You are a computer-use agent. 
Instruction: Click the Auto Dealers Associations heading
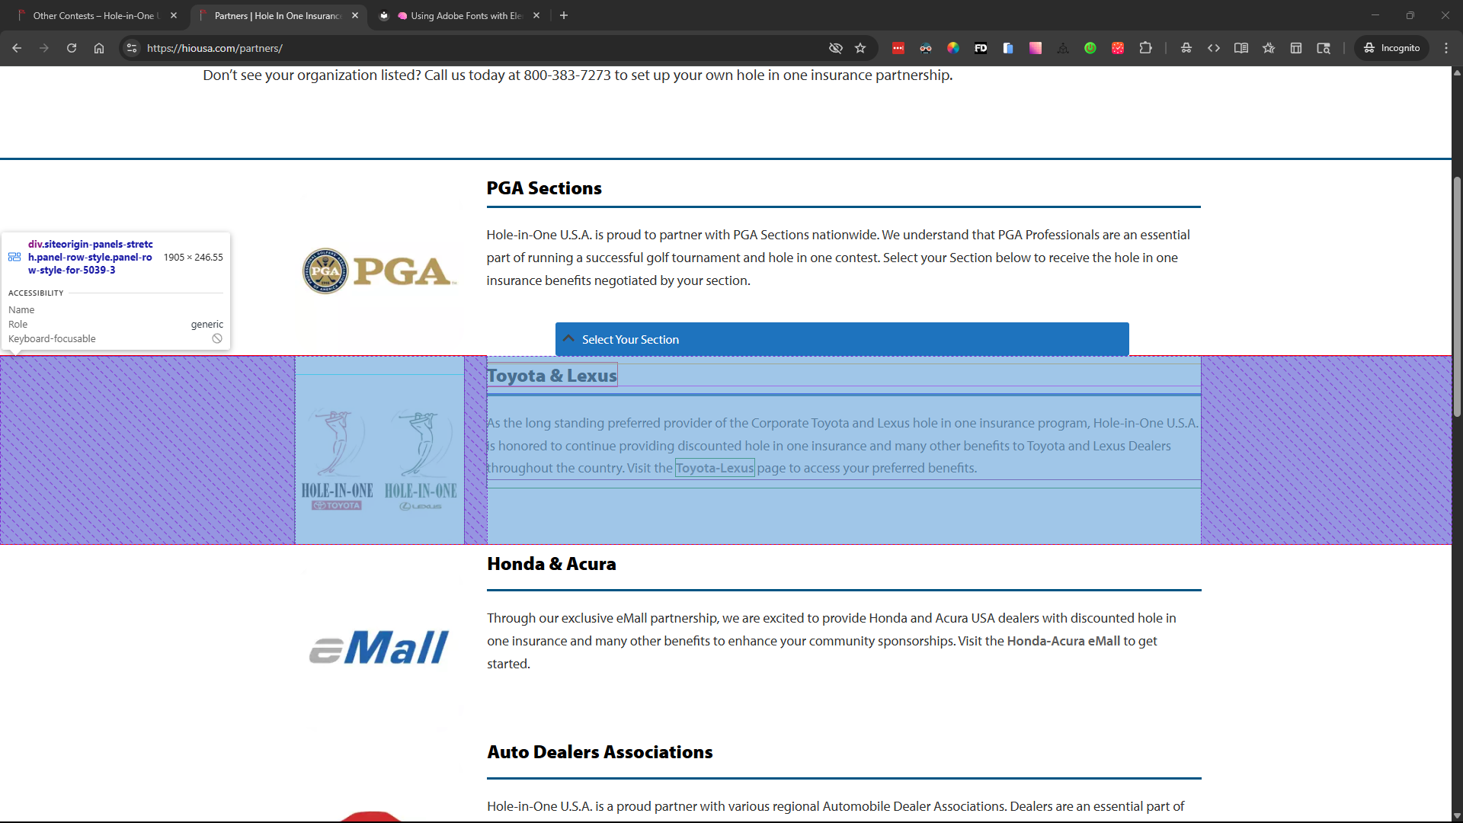point(600,752)
